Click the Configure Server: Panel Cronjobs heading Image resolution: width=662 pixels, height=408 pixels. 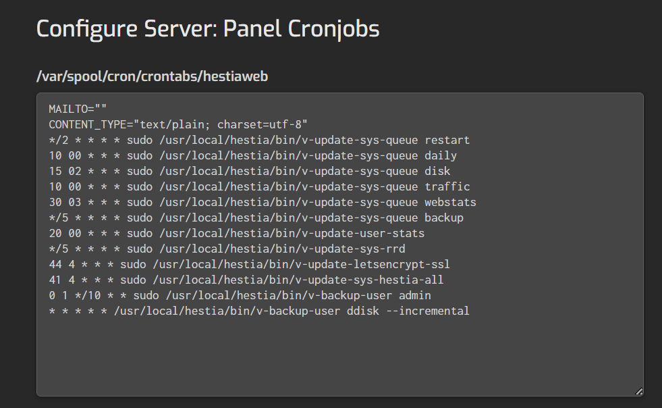[x=208, y=29]
